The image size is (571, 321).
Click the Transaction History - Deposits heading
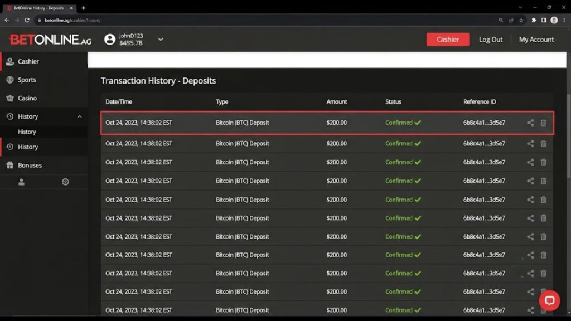pos(158,81)
